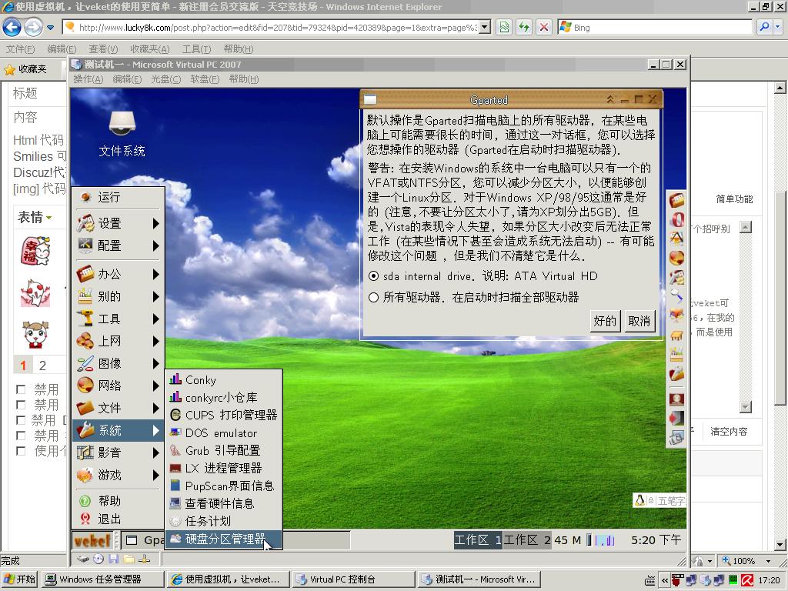
Task: Open the IE address bar dropdown arrow
Action: tap(485, 27)
